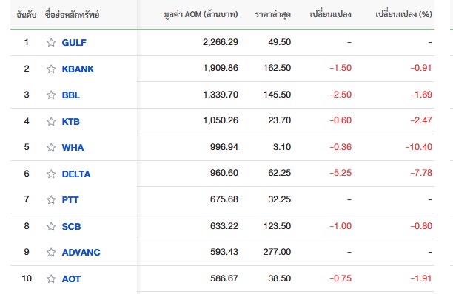Sort by เปลี่ยนแปลง (%) column header

coord(404,14)
